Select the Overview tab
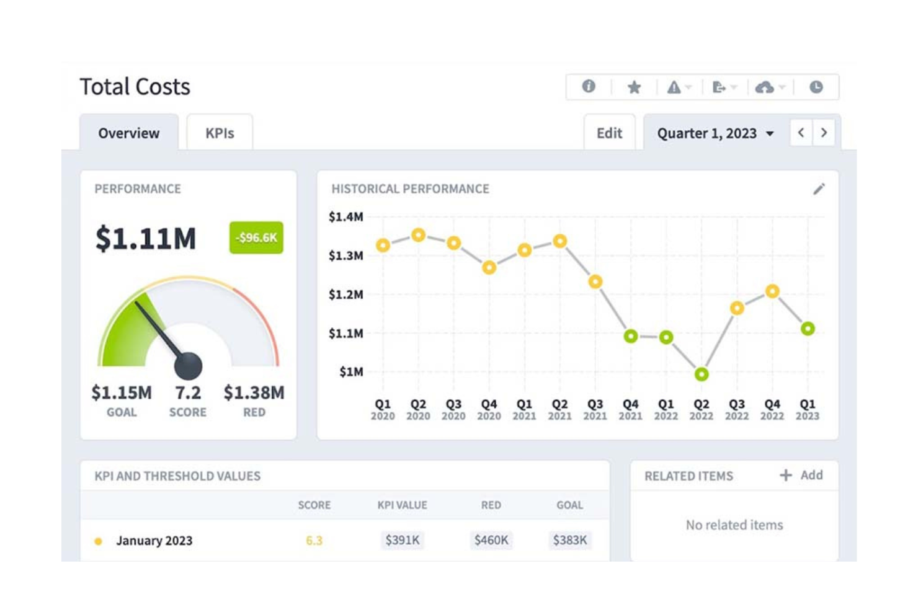918x612 pixels. pyautogui.click(x=128, y=132)
